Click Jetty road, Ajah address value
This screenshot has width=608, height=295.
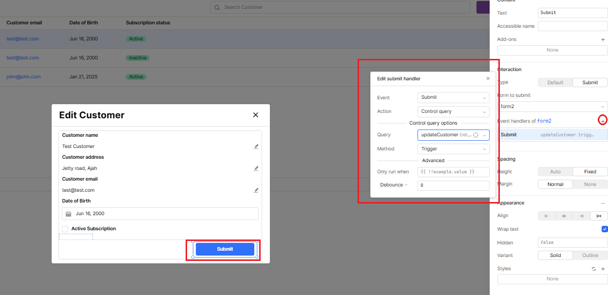coord(80,168)
